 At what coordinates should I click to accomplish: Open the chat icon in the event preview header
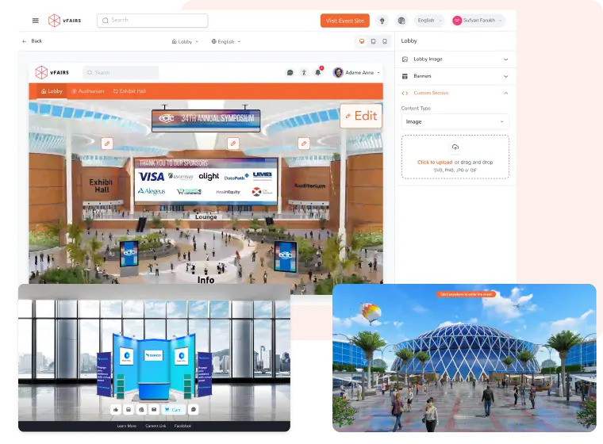[290, 72]
